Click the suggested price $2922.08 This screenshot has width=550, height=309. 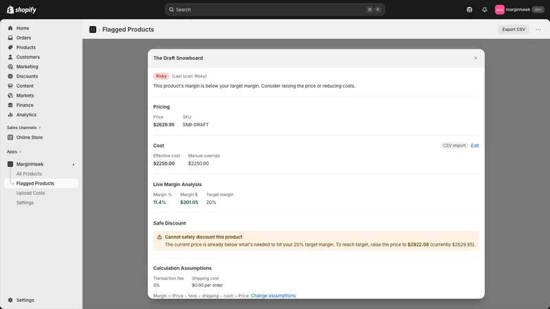[418, 244]
